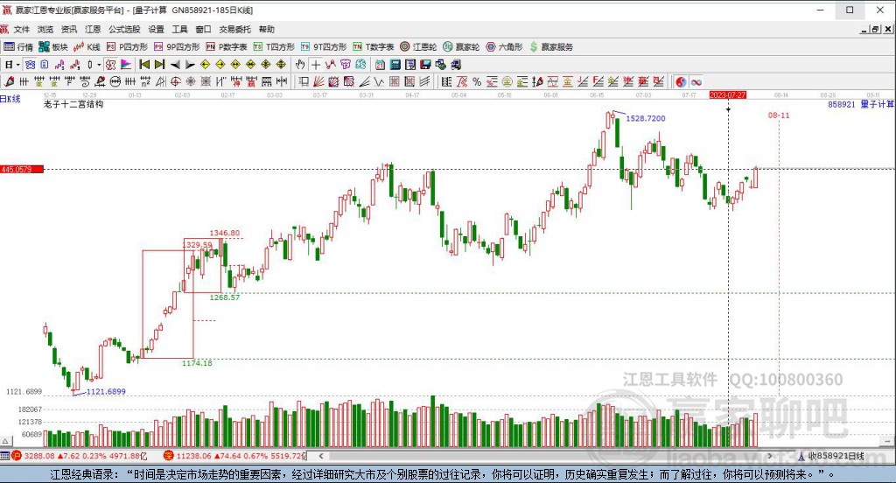Open the 文件 menu
Viewport: 896px width, 483px height.
tap(21, 29)
